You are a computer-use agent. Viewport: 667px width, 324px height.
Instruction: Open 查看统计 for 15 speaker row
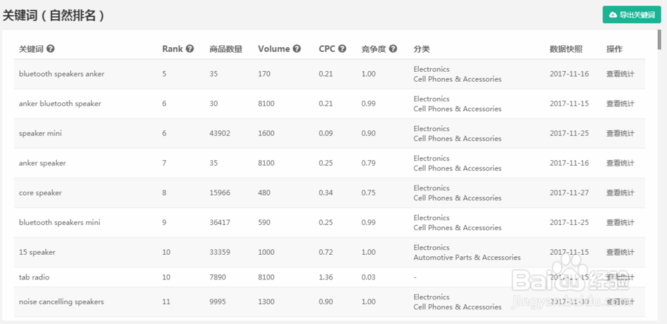pos(620,252)
